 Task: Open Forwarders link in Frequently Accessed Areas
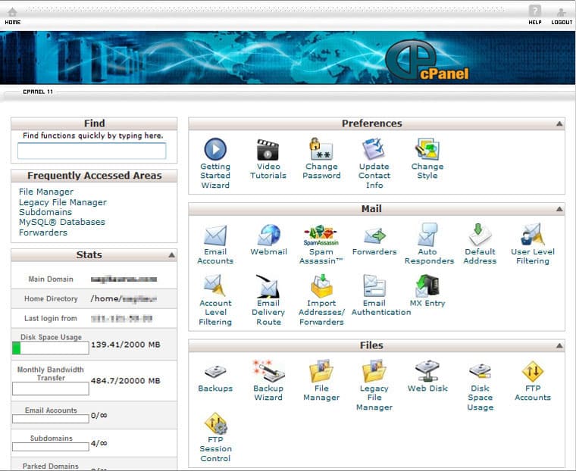(43, 232)
